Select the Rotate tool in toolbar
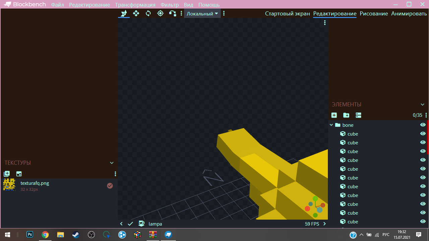This screenshot has width=429, height=241. click(148, 13)
